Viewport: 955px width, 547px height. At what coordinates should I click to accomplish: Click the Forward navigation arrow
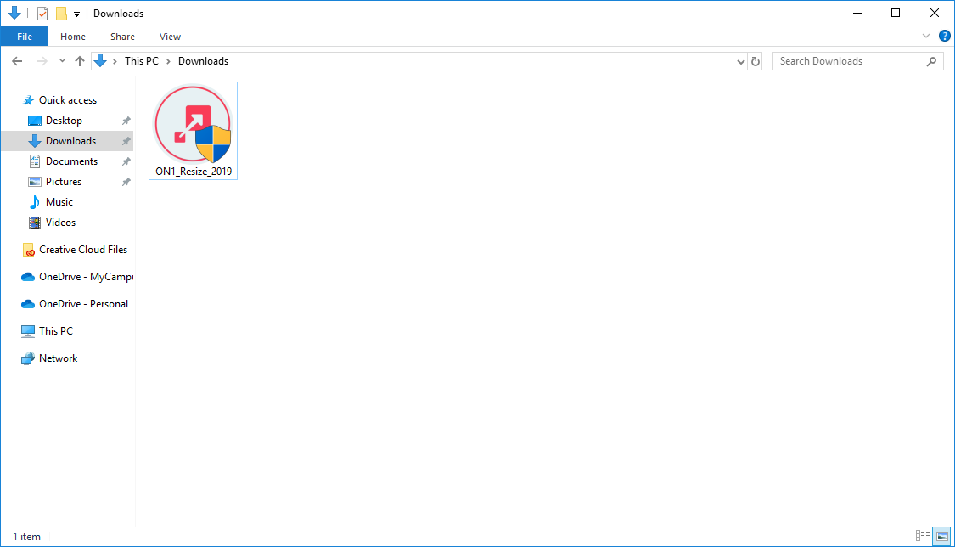click(x=42, y=61)
